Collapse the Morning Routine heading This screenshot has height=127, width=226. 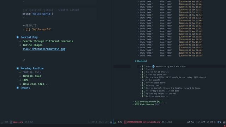tap(32, 68)
